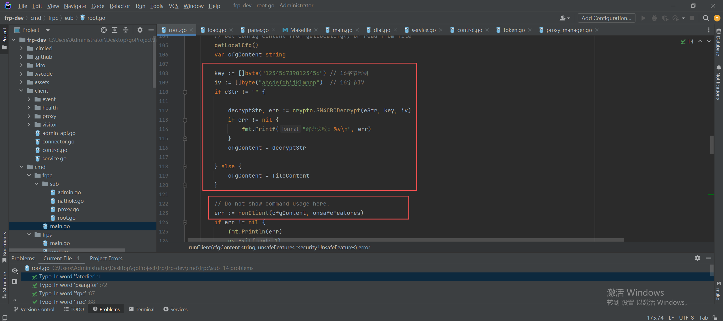Click the locate-in-project target icon
The height and width of the screenshot is (321, 723).
104,30
